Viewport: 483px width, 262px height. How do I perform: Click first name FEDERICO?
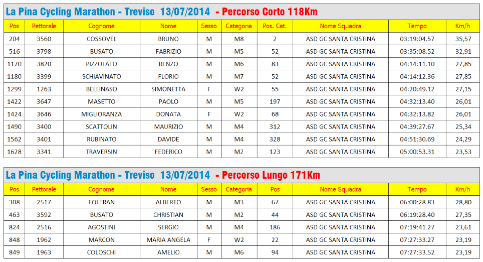coord(168,152)
